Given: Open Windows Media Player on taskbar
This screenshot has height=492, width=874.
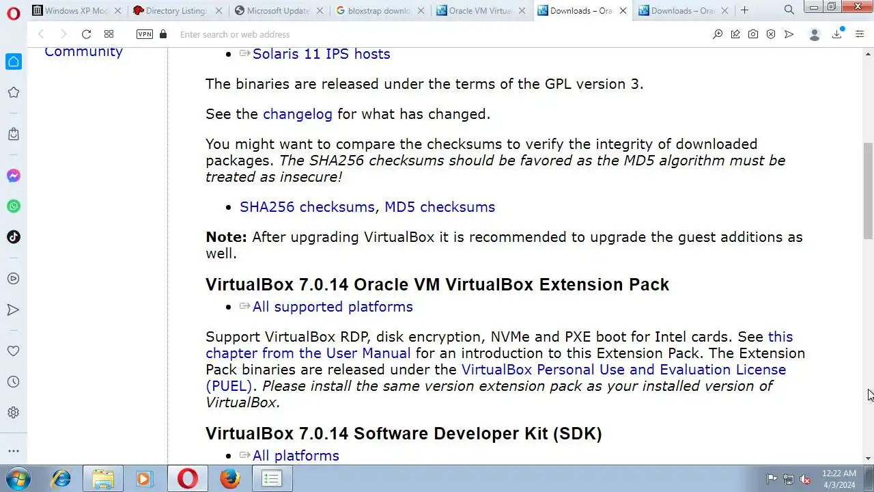Looking at the screenshot, I should 144,479.
